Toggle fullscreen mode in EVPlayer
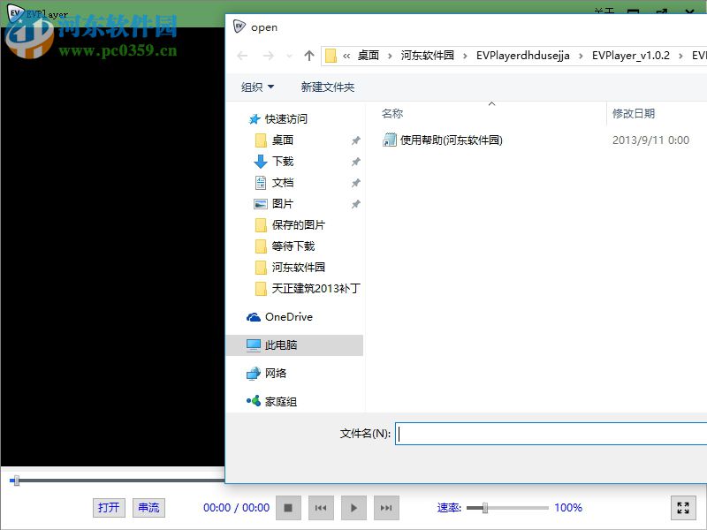The image size is (707, 530). point(682,507)
